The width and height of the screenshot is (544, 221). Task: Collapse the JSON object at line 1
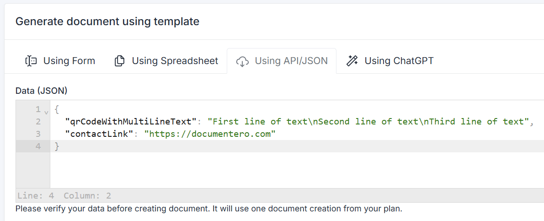[46, 111]
